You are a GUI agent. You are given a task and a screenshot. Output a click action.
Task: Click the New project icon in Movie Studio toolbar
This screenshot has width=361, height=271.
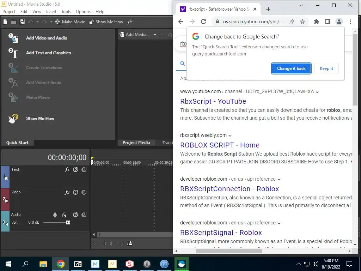click(x=5, y=22)
